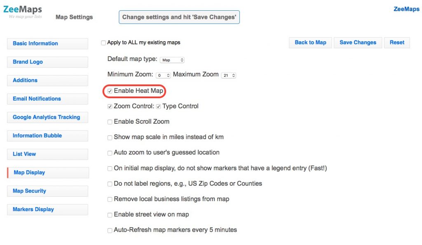
Task: Select the Map Security section
Action: 47,191
